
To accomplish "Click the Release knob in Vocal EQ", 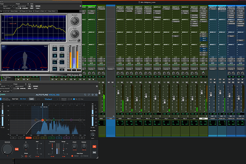I will point(84,146).
